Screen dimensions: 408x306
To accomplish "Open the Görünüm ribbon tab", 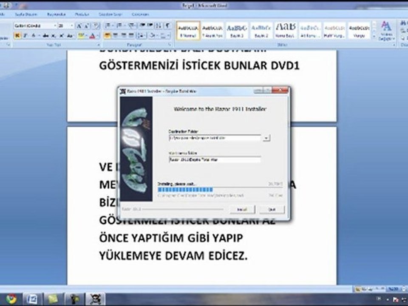I will click(x=140, y=14).
